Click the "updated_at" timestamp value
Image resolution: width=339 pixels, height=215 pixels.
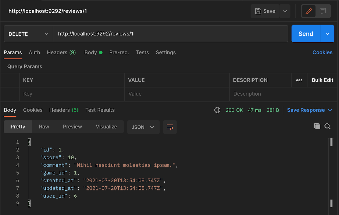[x=123, y=188]
